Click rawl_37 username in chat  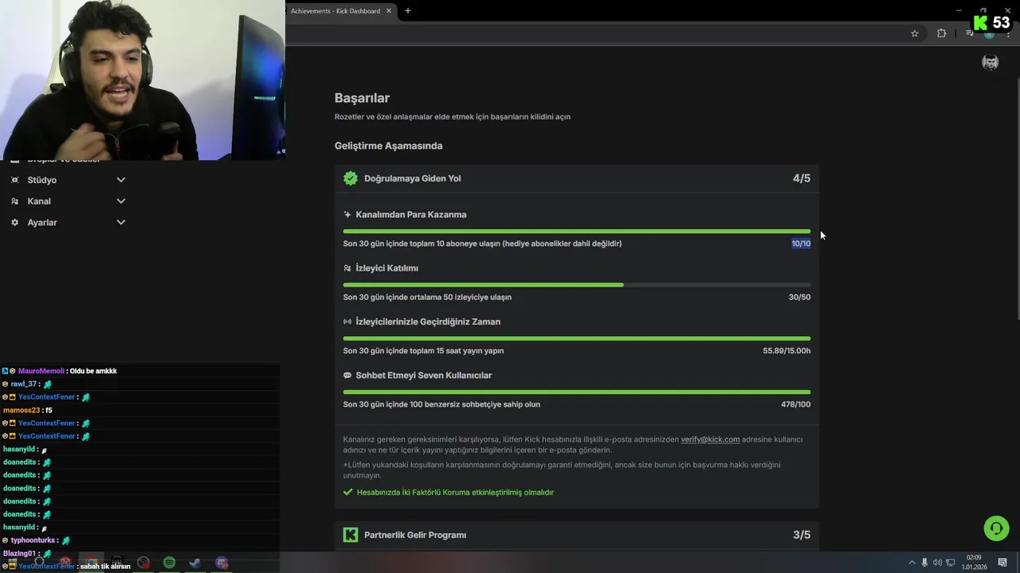pos(24,384)
